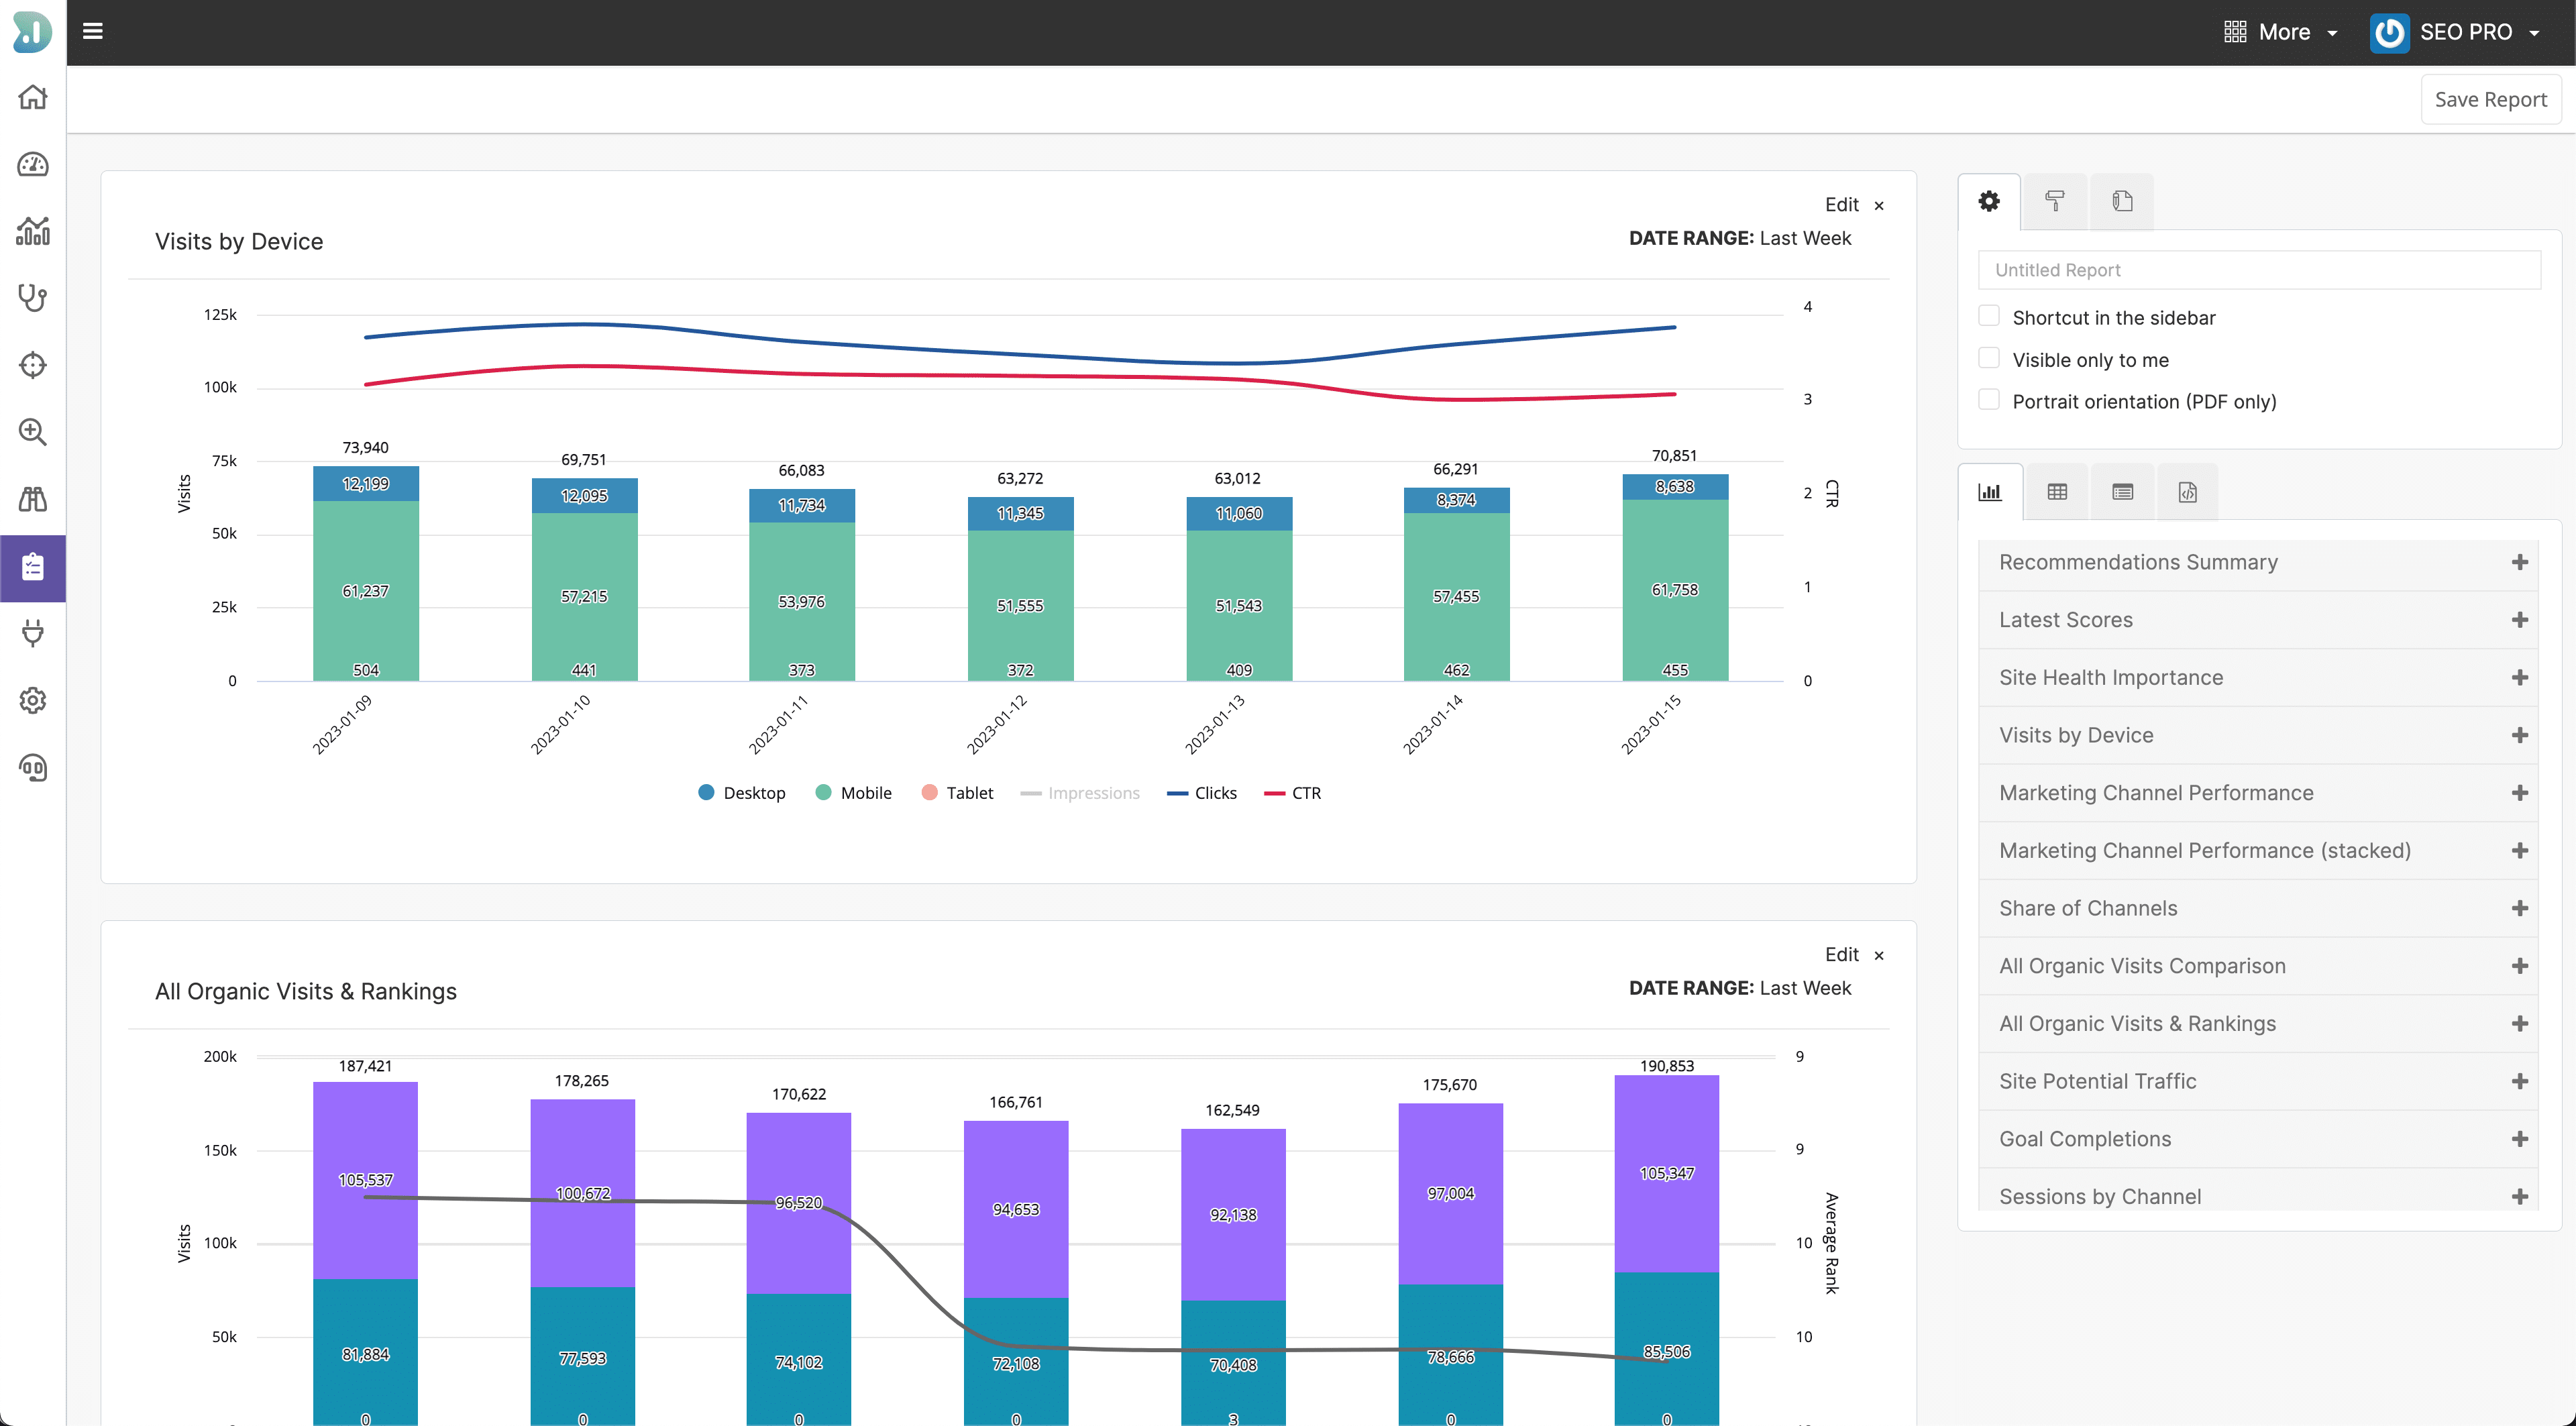
Task: Add Recommendations Summary widget with plus
Action: tap(2519, 562)
